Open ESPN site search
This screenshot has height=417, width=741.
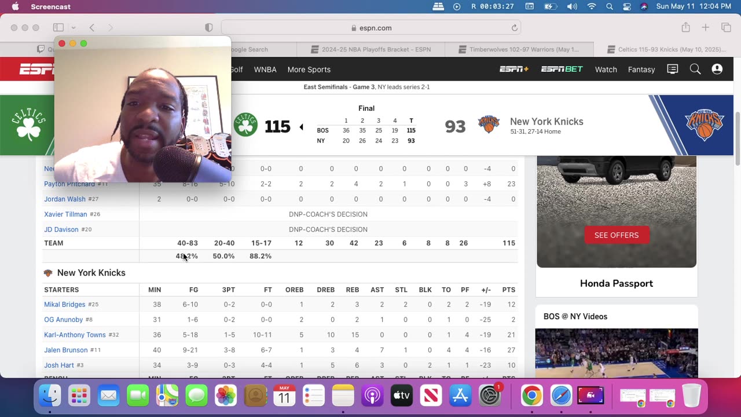pos(695,69)
